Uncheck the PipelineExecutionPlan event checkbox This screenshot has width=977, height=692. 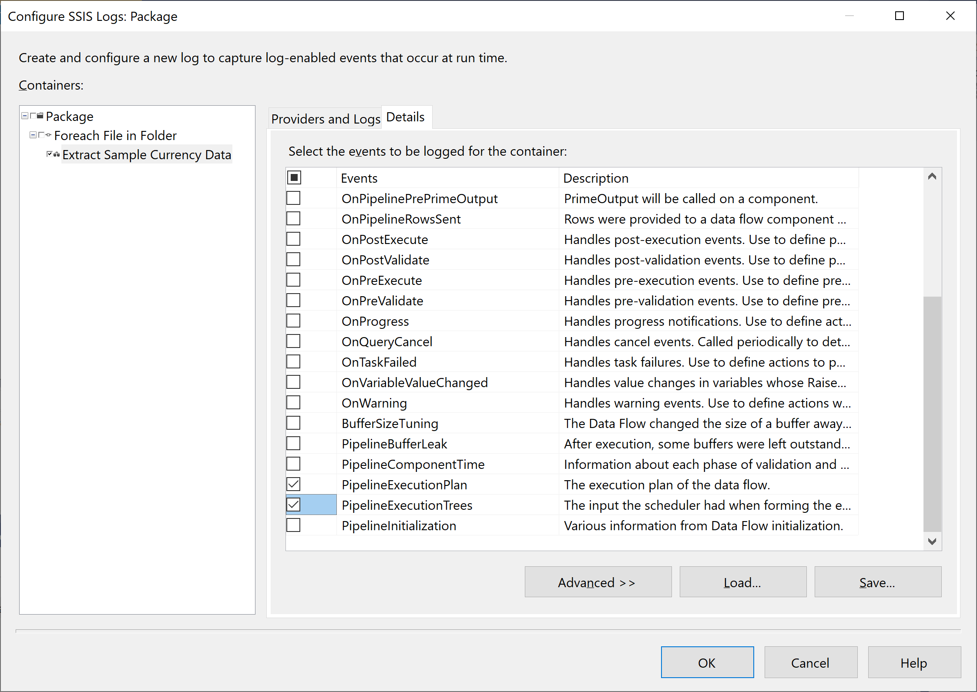(x=293, y=485)
